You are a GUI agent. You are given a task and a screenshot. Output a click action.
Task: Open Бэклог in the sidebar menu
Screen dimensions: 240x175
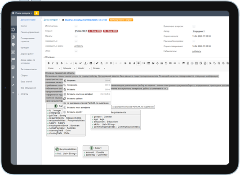(24, 26)
